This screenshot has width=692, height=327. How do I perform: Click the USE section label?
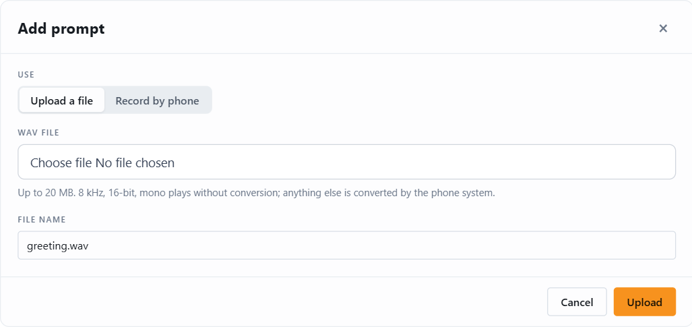pyautogui.click(x=26, y=75)
